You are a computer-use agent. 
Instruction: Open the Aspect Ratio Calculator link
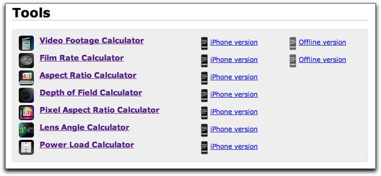[x=88, y=75]
